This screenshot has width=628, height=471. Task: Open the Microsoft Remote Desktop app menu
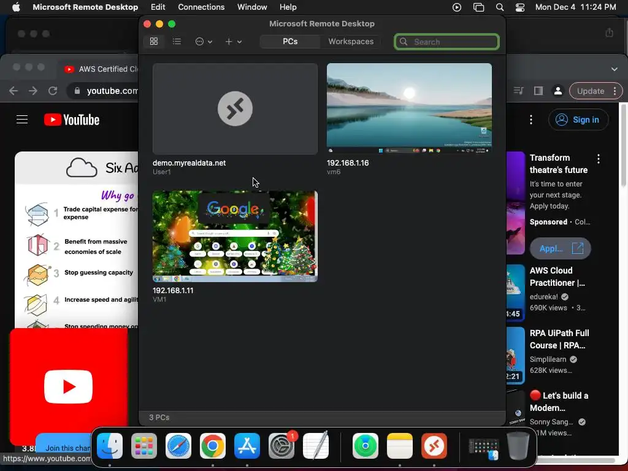[x=85, y=7]
